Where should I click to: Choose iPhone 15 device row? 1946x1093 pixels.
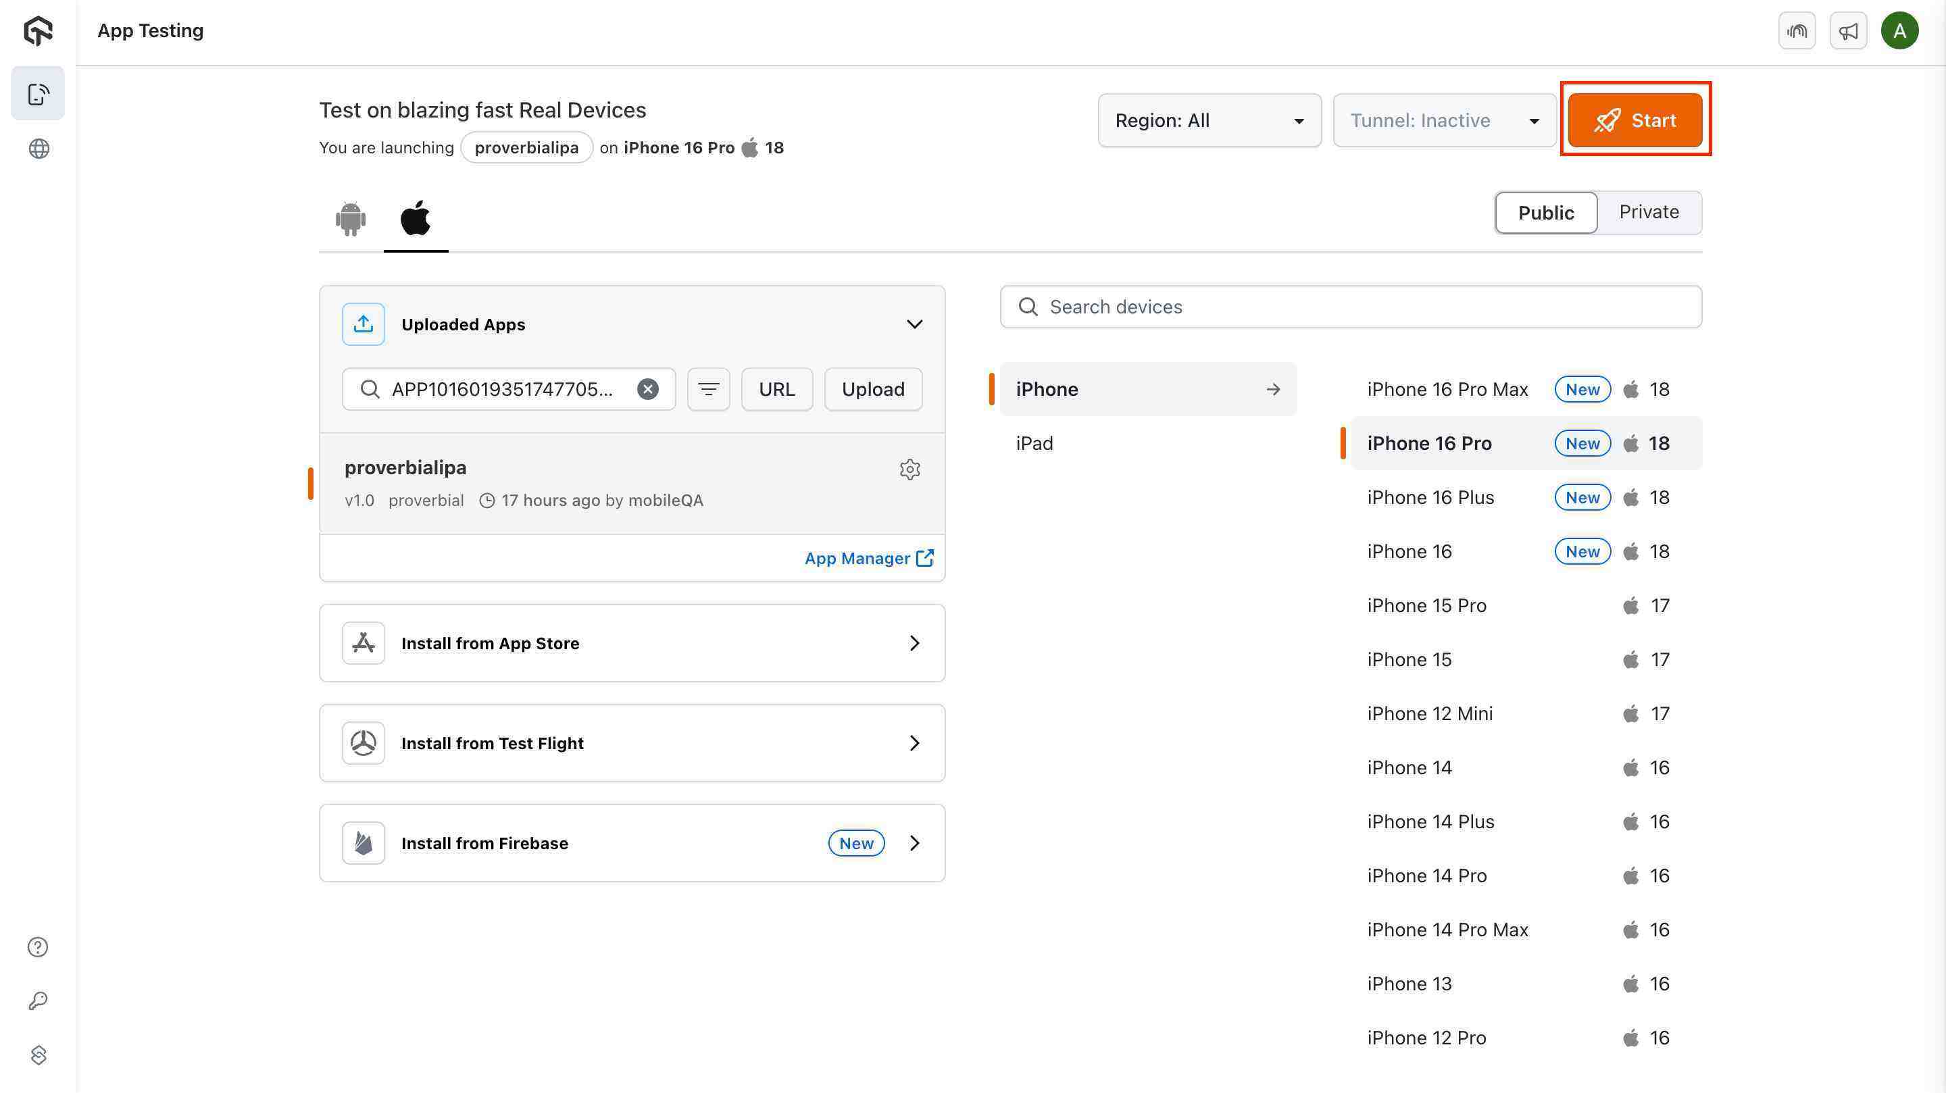click(1526, 659)
